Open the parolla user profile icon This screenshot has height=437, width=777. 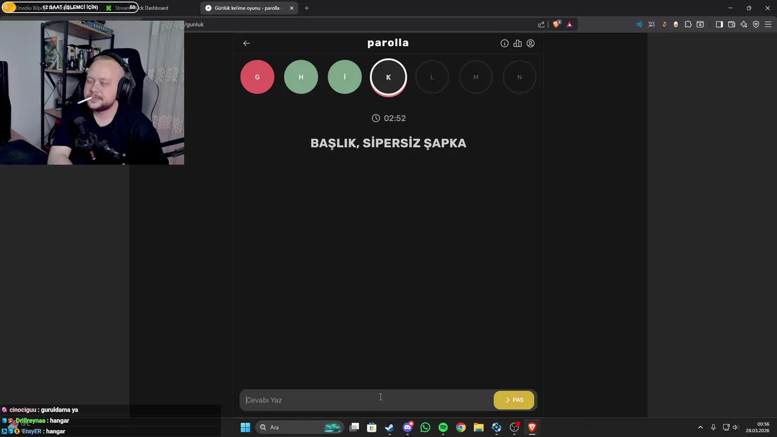pyautogui.click(x=531, y=43)
